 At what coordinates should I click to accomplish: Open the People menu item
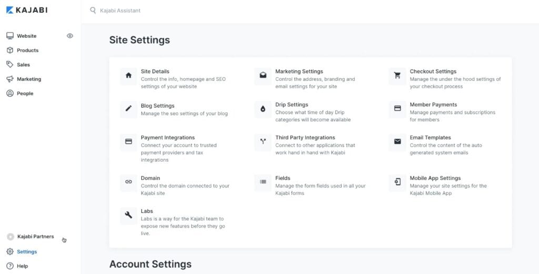25,94
